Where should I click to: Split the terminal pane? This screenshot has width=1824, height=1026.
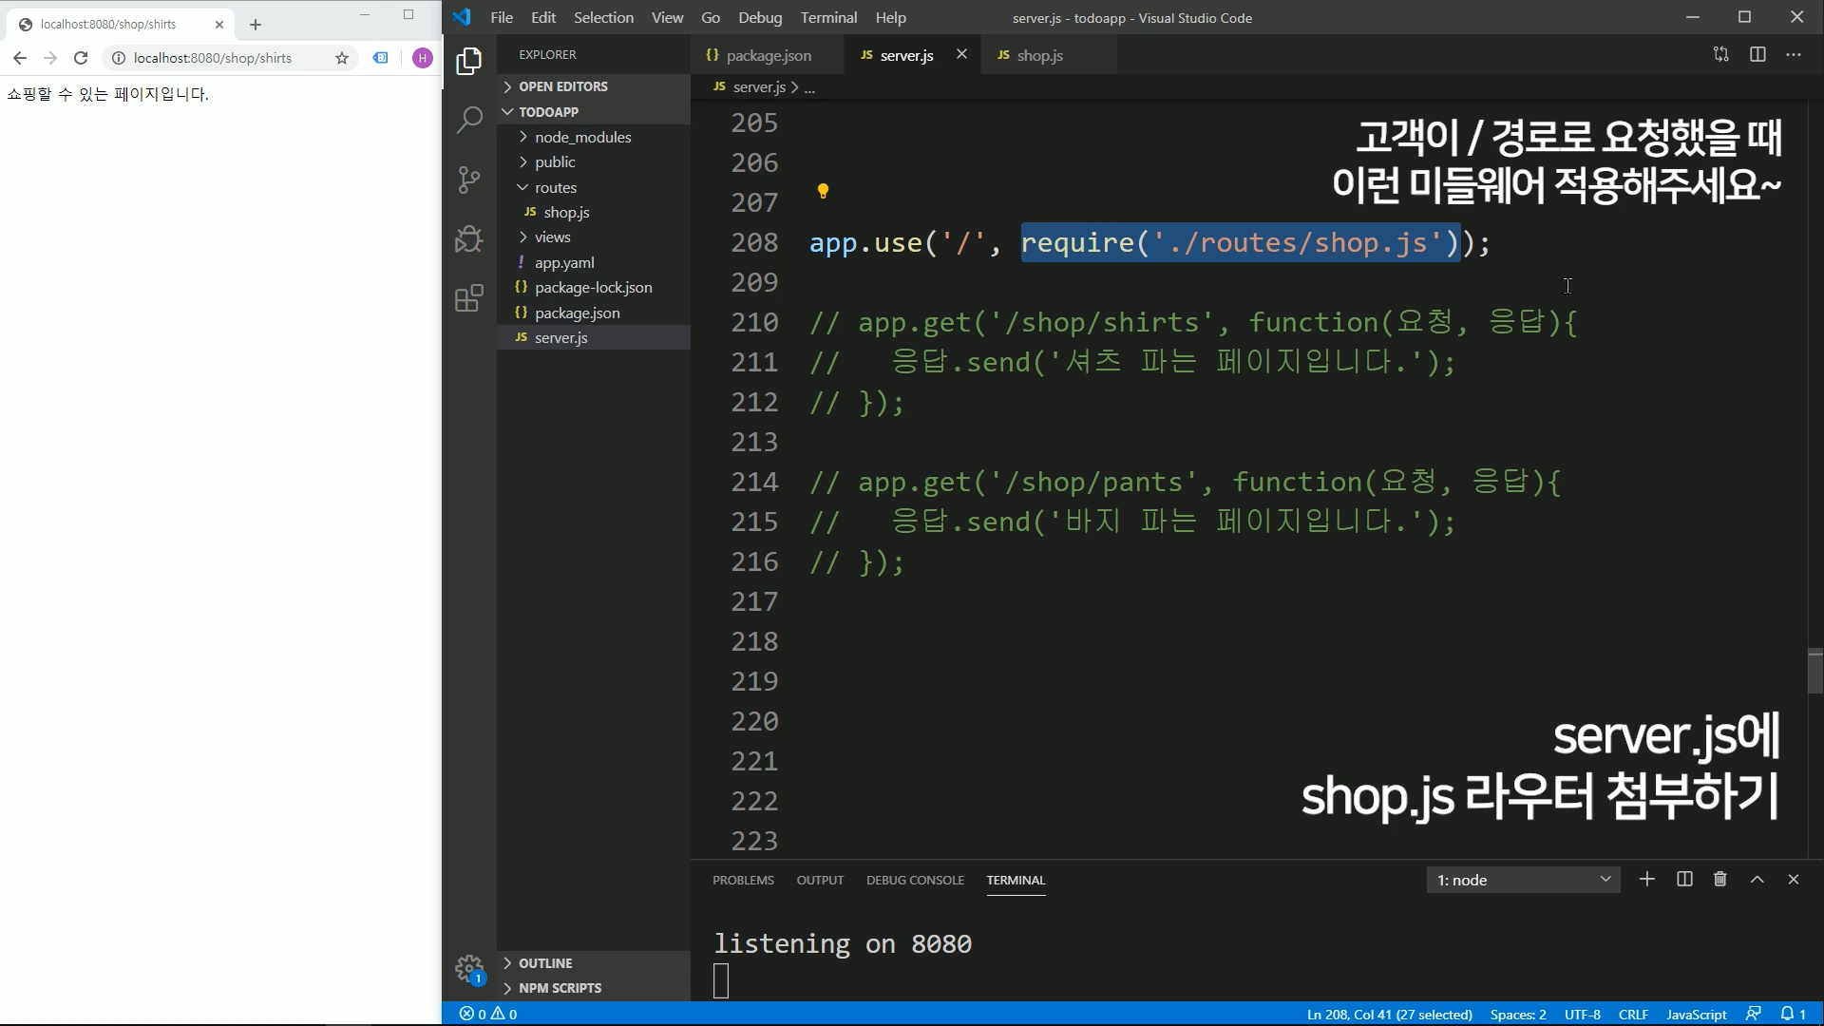1684,880
